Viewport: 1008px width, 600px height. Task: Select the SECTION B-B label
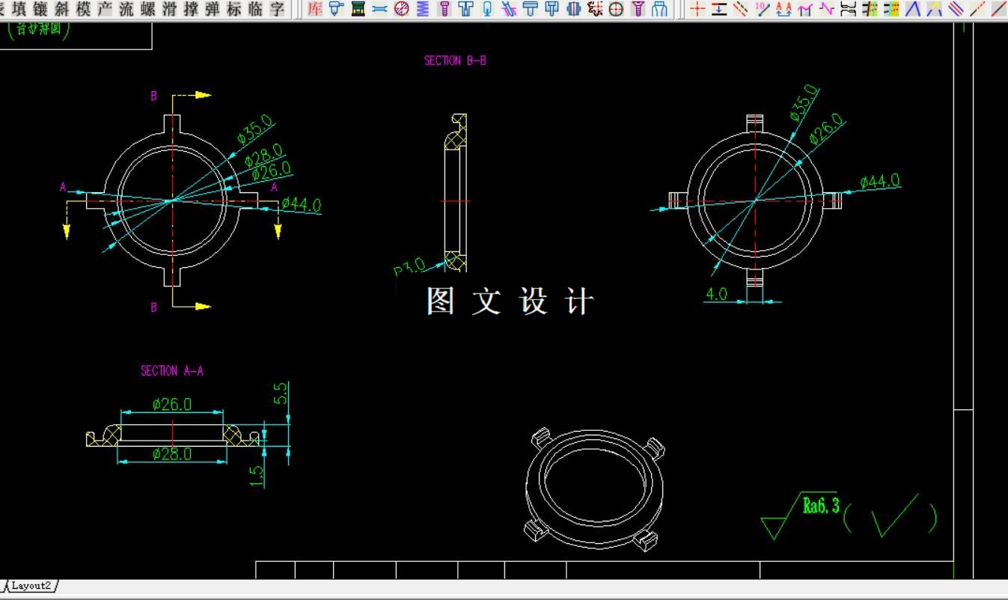point(455,61)
